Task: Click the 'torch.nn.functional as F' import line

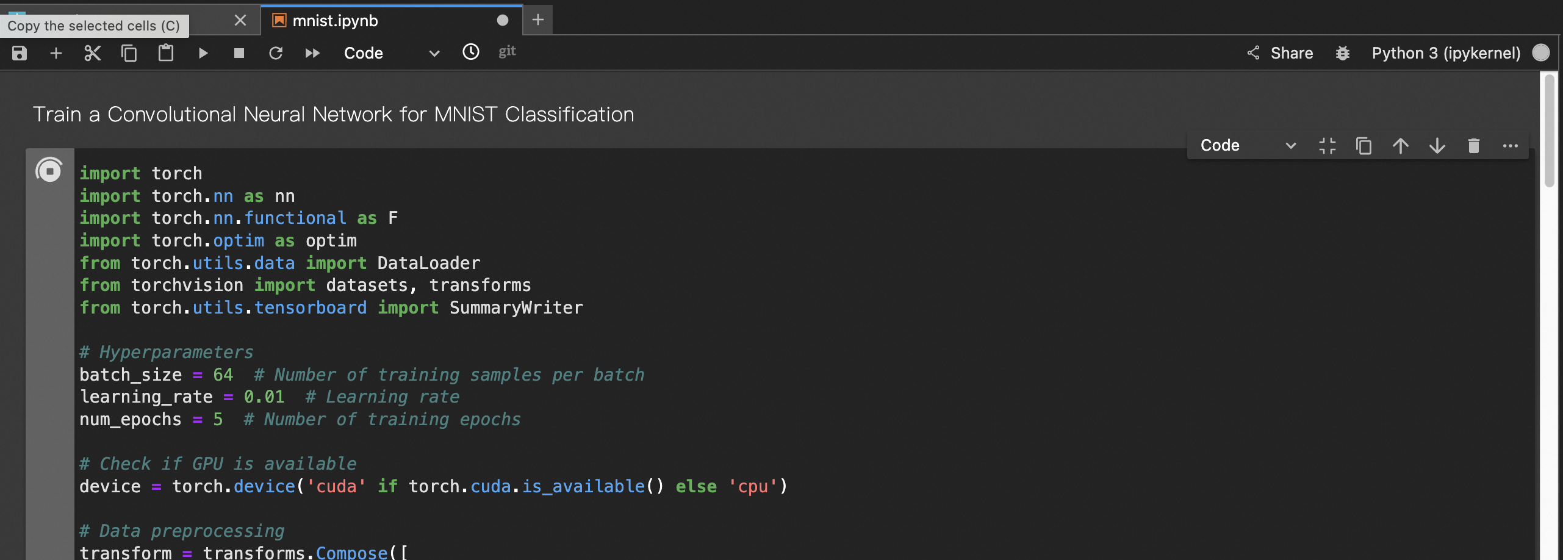Action: 239,218
